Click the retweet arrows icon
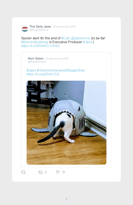This screenshot has width=133, height=205. click(40, 172)
